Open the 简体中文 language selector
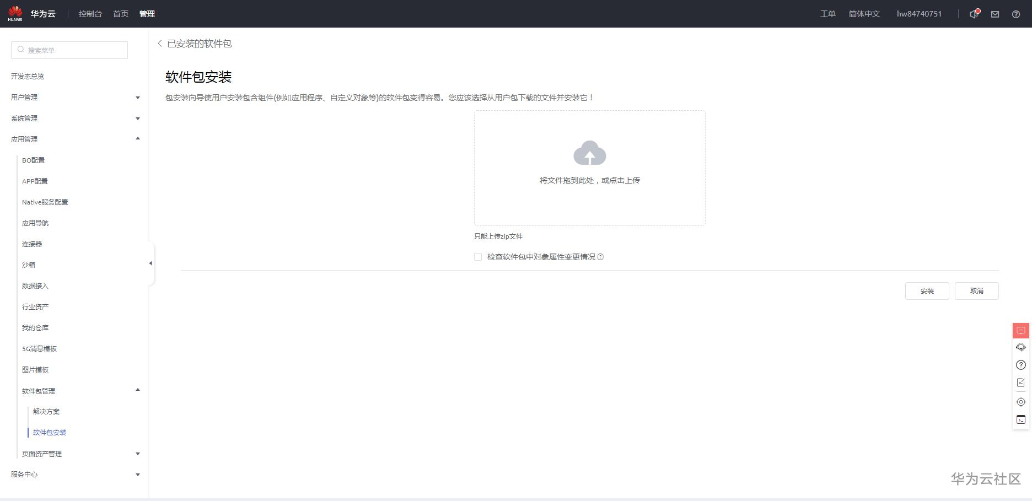Screen dimensions: 1032x501 pyautogui.click(x=864, y=14)
